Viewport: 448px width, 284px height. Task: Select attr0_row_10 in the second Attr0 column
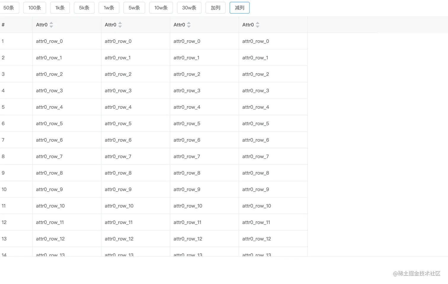119,206
